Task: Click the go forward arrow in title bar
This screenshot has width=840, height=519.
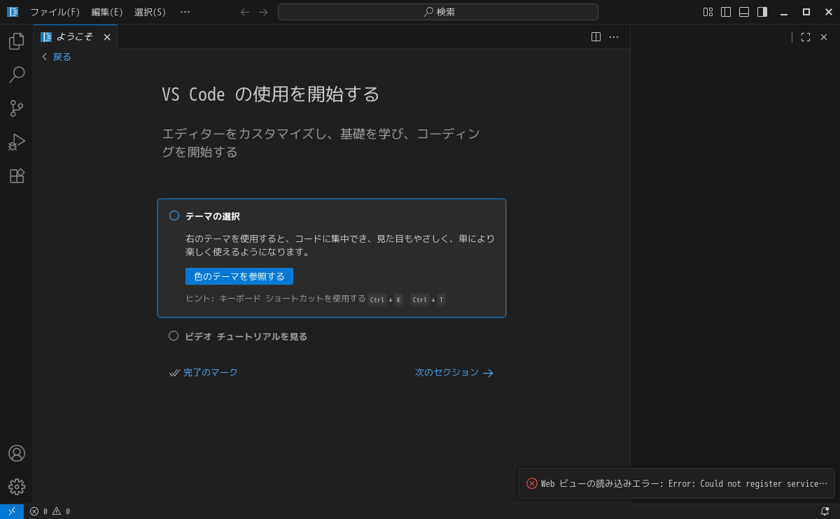Action: (263, 12)
